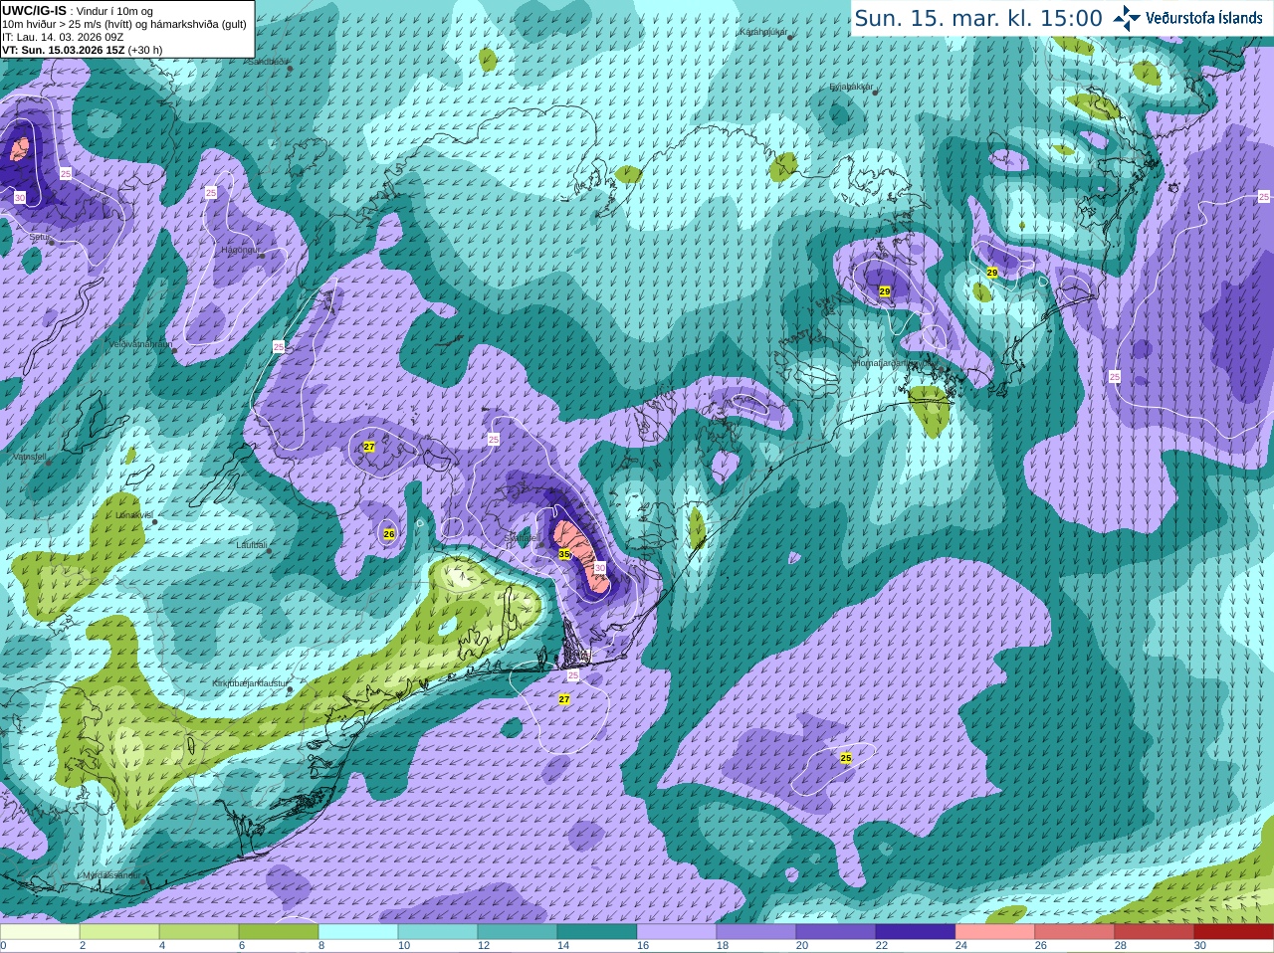Select the 10–12 light teal legend swatch

point(438,932)
